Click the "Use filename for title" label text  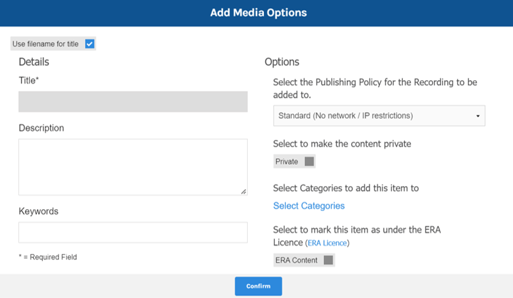pyautogui.click(x=46, y=44)
